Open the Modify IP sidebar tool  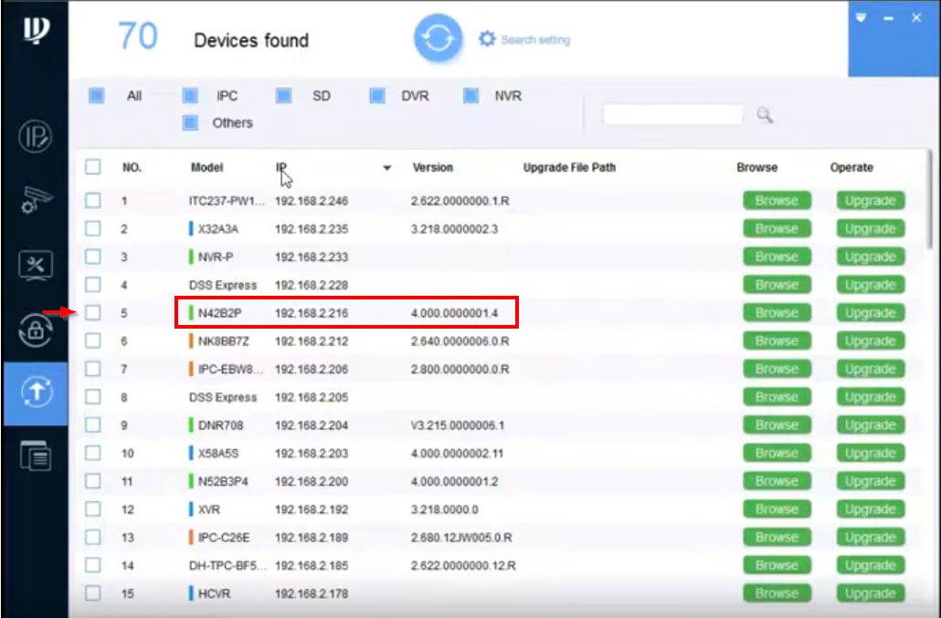pyautogui.click(x=35, y=137)
